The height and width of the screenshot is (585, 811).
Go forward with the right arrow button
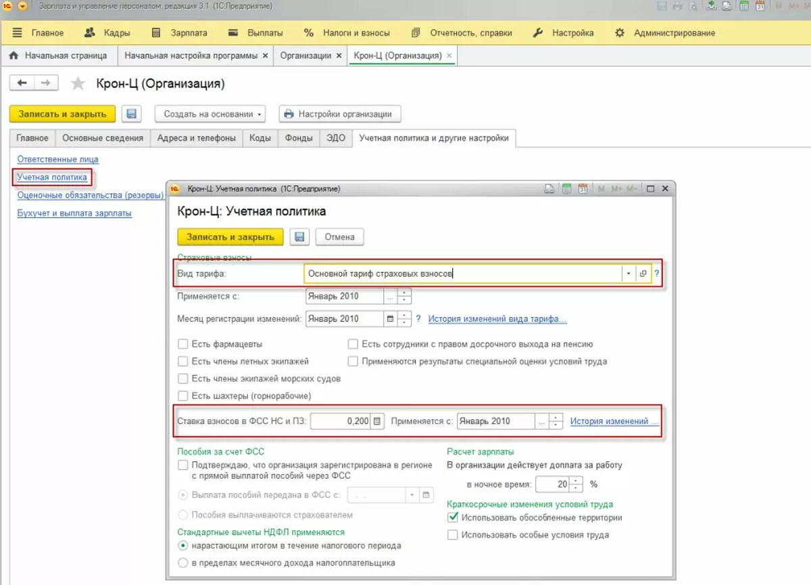pyautogui.click(x=46, y=83)
